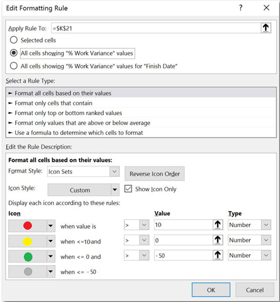Image resolution: width=280 pixels, height=302 pixels.
Task: Click the range selector arrow beside value -50
Action: pos(218,255)
